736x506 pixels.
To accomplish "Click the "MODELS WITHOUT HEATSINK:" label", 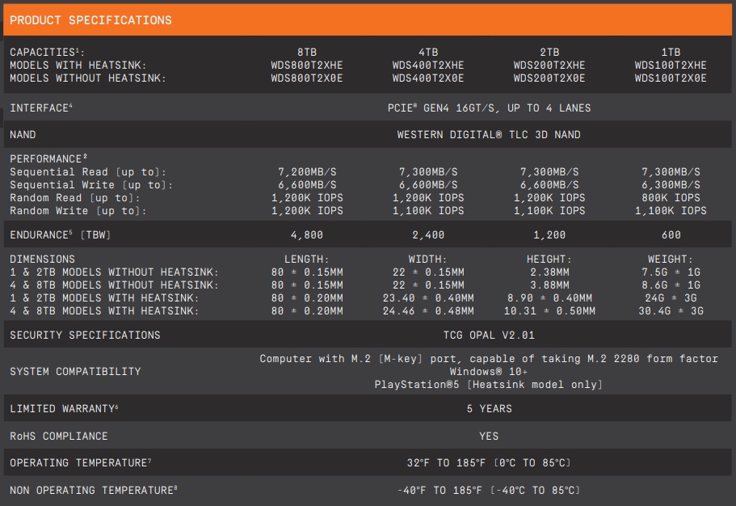I will point(88,78).
